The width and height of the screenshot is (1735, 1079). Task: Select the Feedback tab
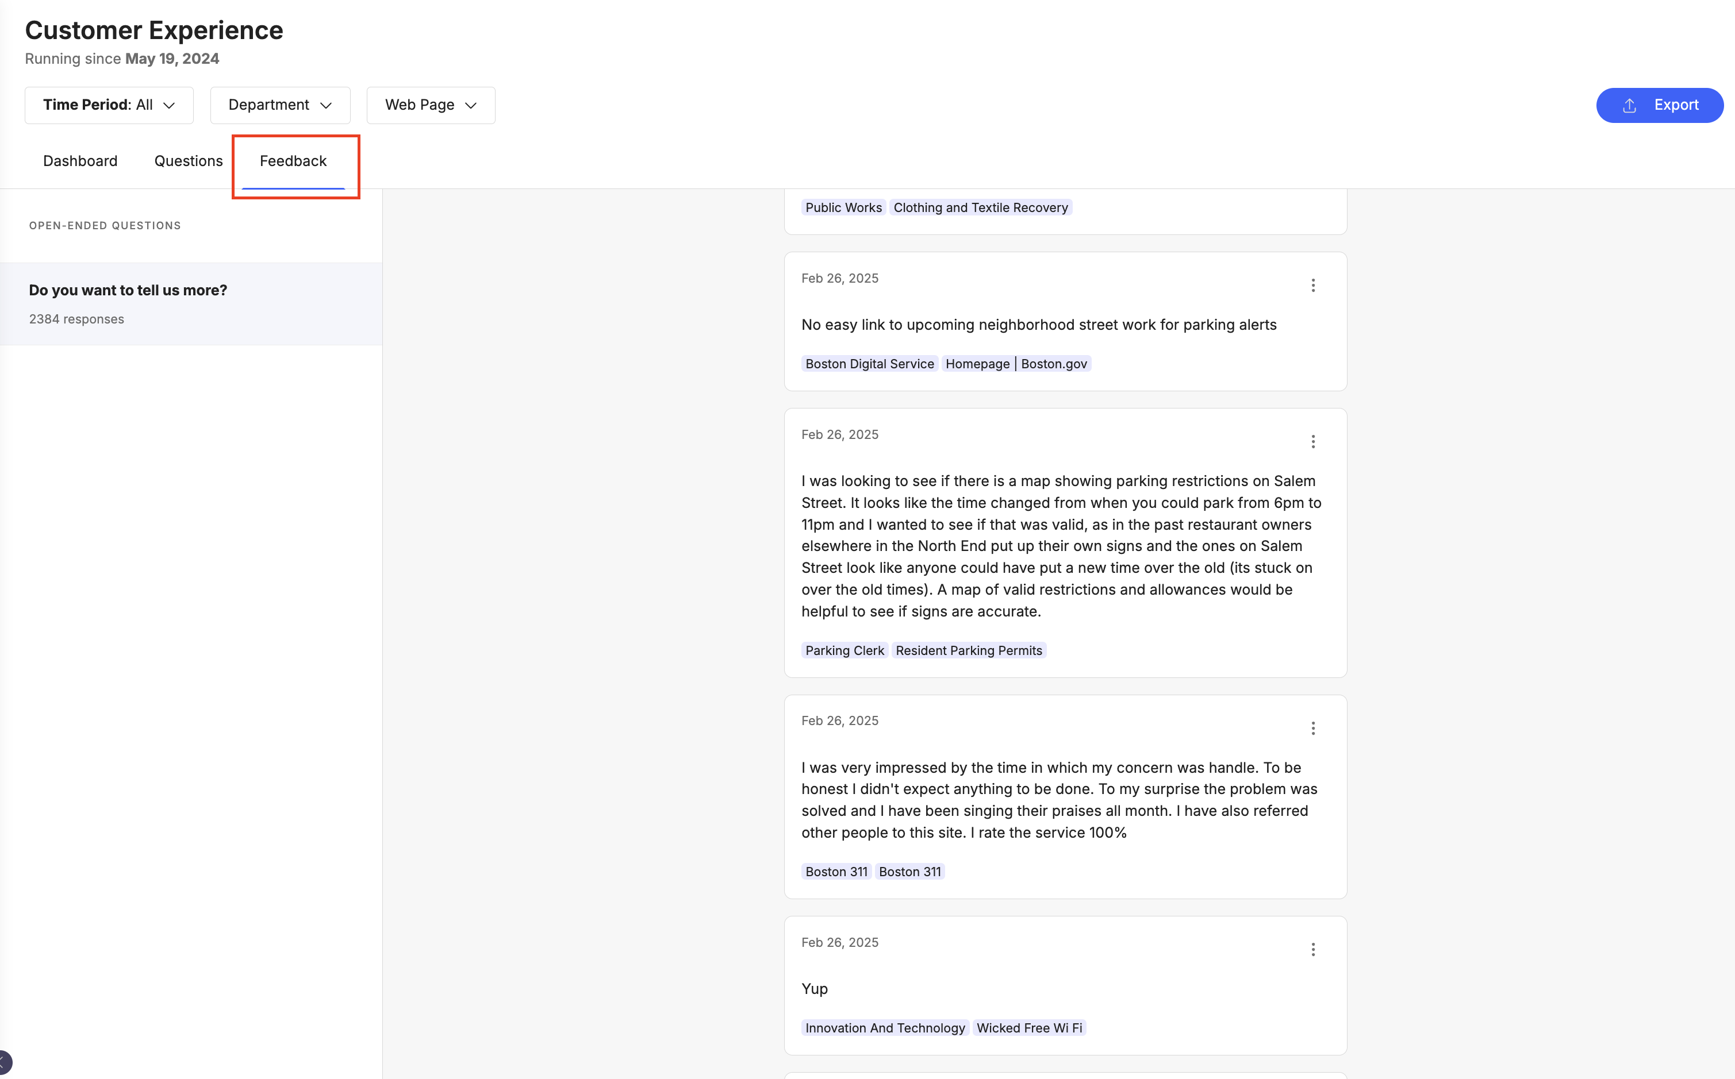[293, 161]
